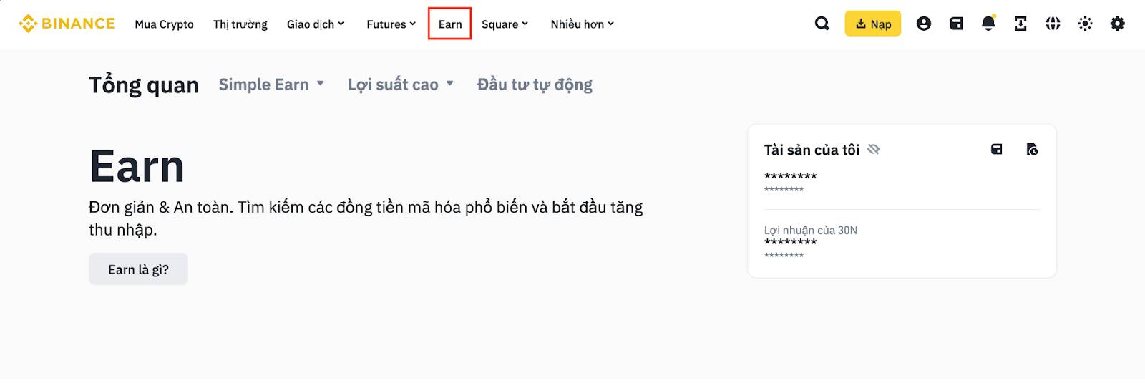Open history icon in Tài sản của tôi card
1145x386 pixels.
(x=1032, y=149)
